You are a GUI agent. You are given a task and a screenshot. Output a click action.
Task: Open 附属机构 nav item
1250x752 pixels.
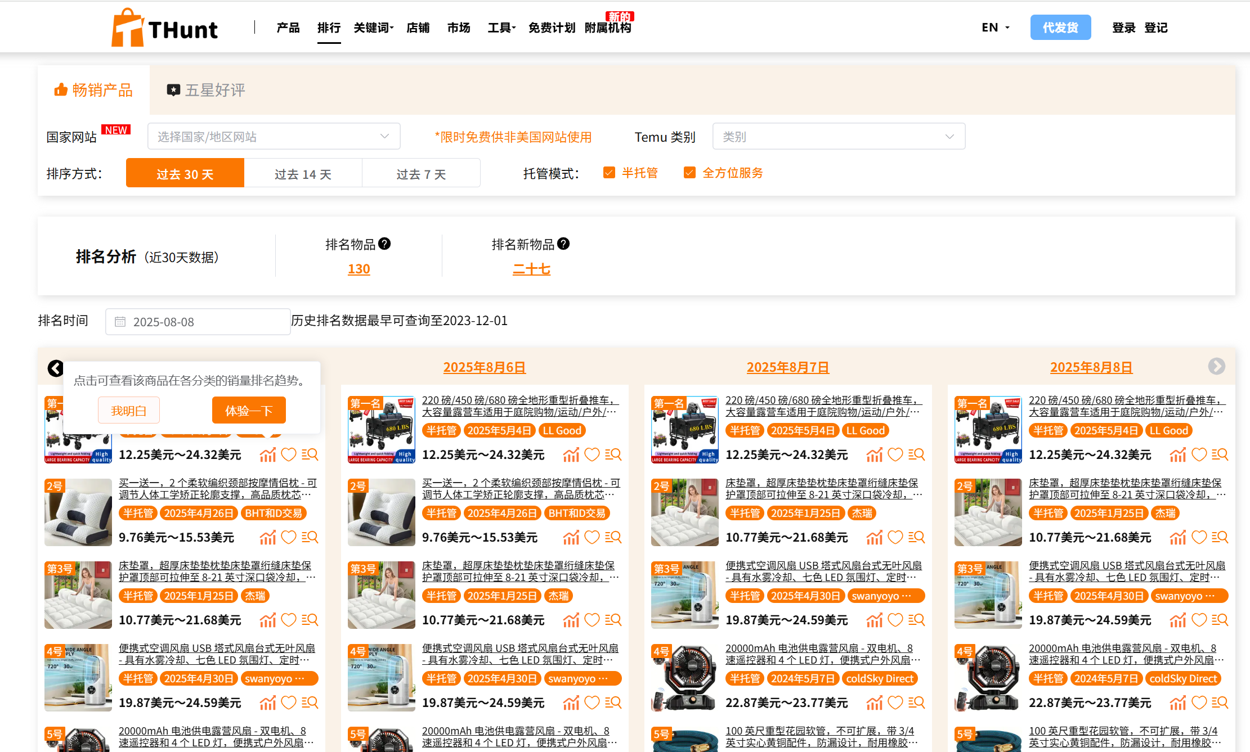(608, 28)
